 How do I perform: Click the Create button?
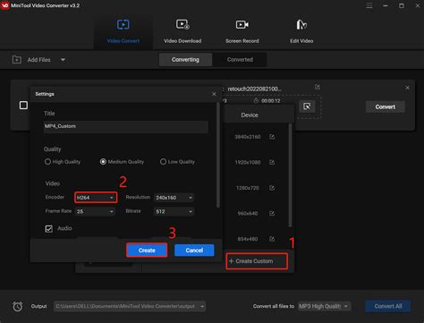tap(147, 251)
